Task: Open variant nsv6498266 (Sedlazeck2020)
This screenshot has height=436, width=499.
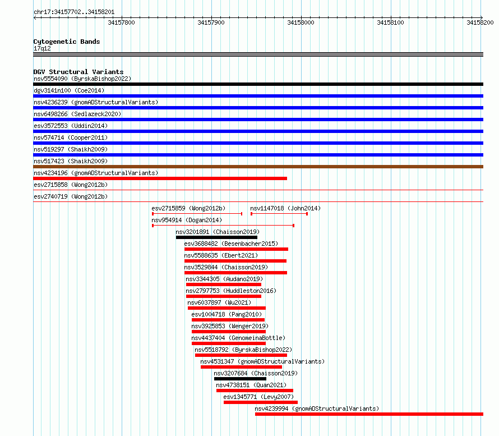Action: (77, 114)
